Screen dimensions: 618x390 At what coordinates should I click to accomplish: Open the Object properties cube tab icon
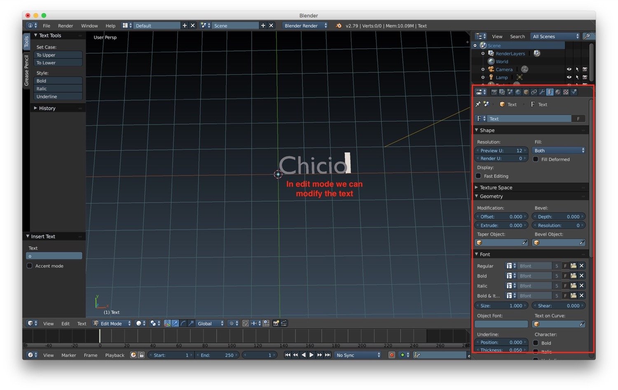coord(526,92)
